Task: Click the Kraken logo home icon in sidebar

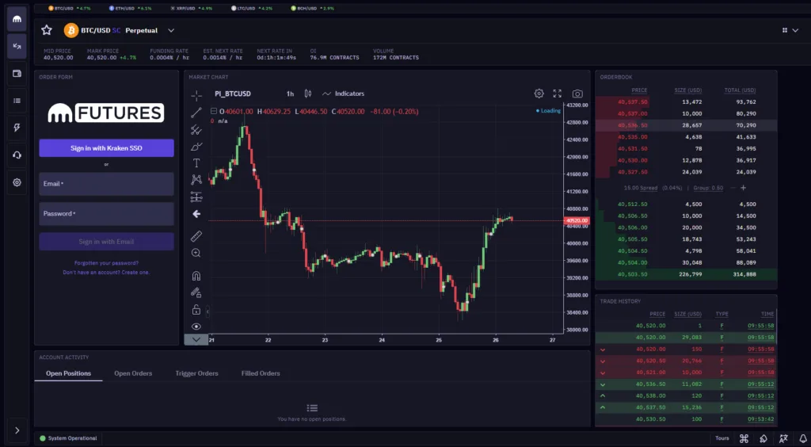Action: (17, 19)
